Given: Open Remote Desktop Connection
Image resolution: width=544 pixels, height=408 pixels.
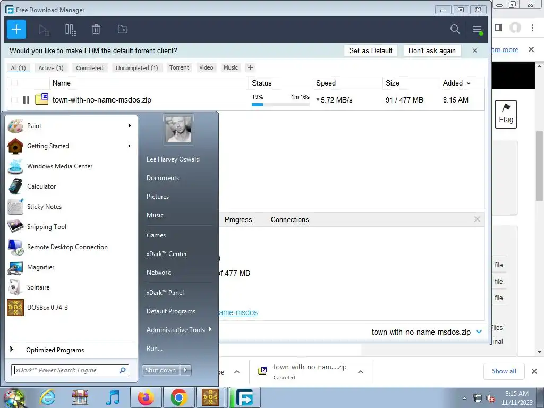Looking at the screenshot, I should click(71, 246).
